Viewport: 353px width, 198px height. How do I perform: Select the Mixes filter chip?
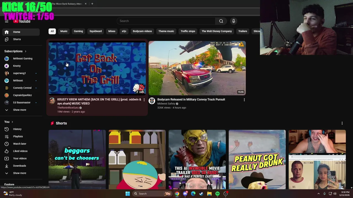coord(112,31)
